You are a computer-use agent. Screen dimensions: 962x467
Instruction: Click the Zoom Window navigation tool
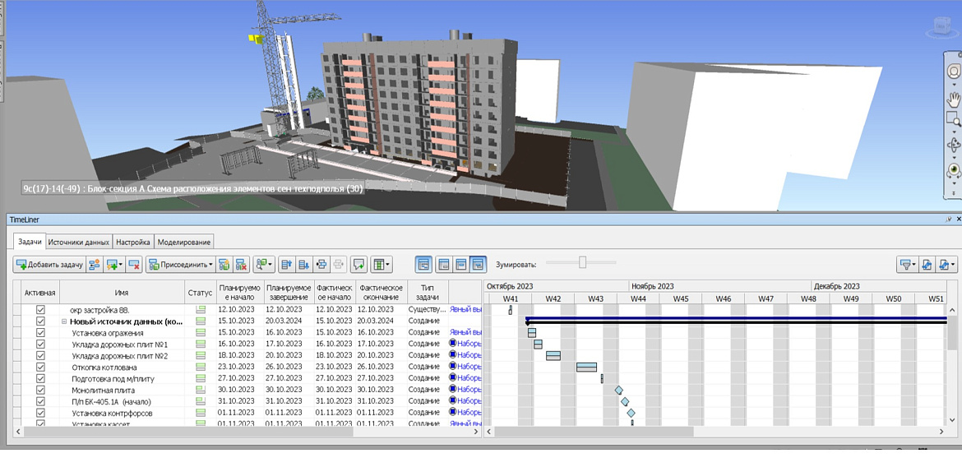coord(954,121)
